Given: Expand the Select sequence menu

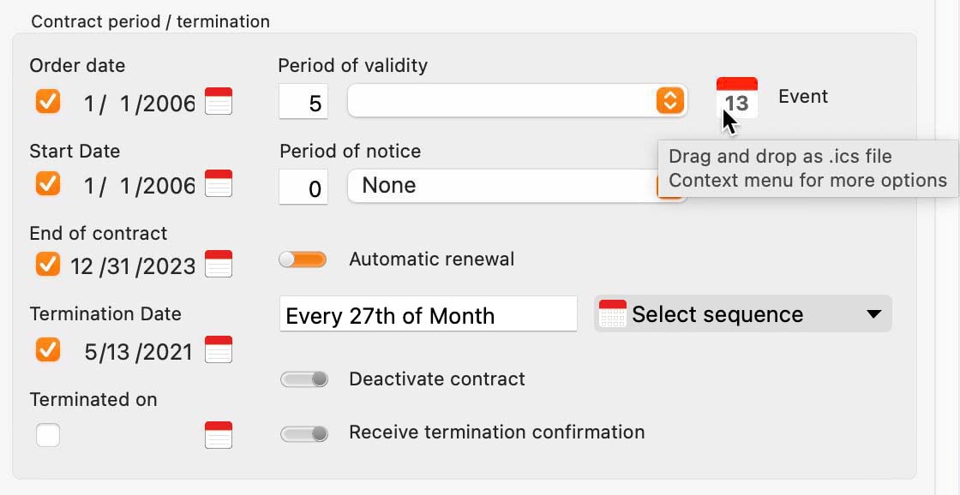Looking at the screenshot, I should [x=742, y=314].
